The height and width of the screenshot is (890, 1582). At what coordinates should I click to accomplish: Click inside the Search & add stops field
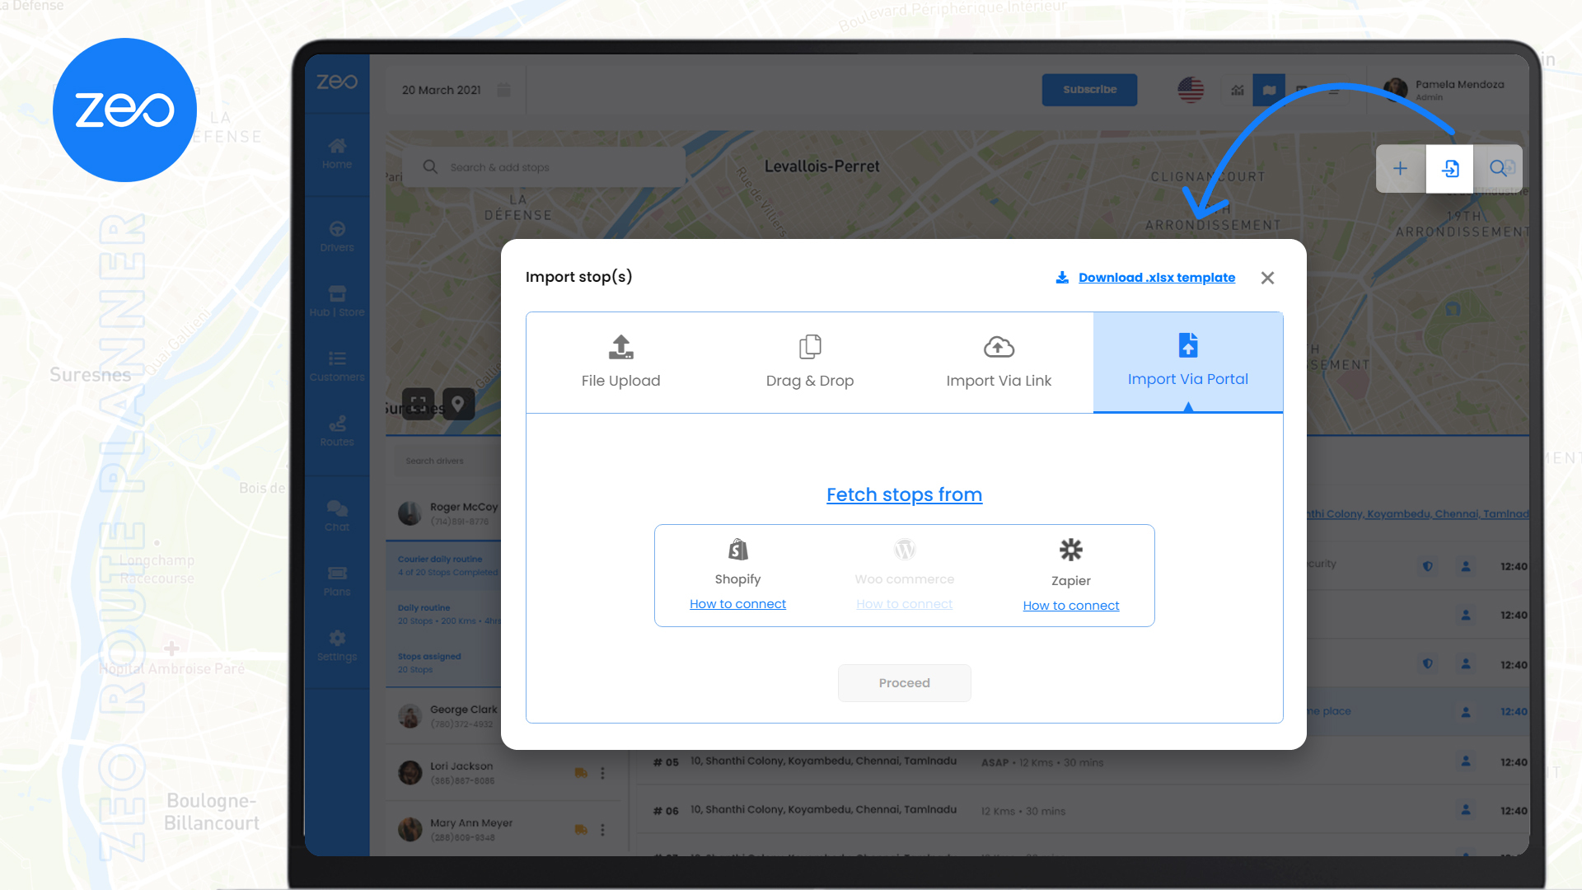[544, 166]
